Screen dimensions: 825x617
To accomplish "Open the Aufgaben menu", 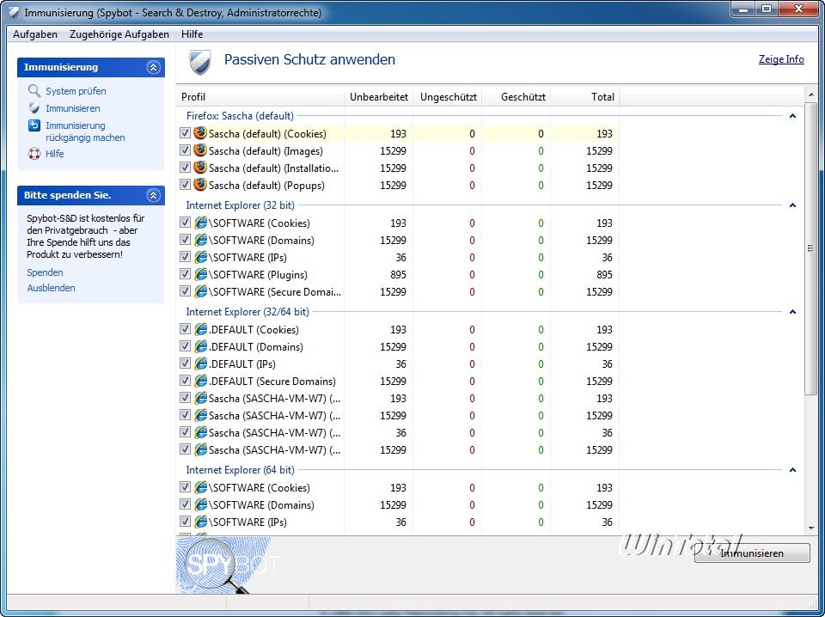I will [35, 34].
